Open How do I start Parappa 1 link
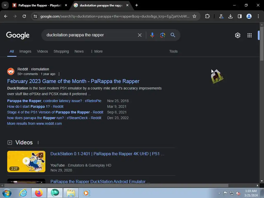 tap(35, 106)
